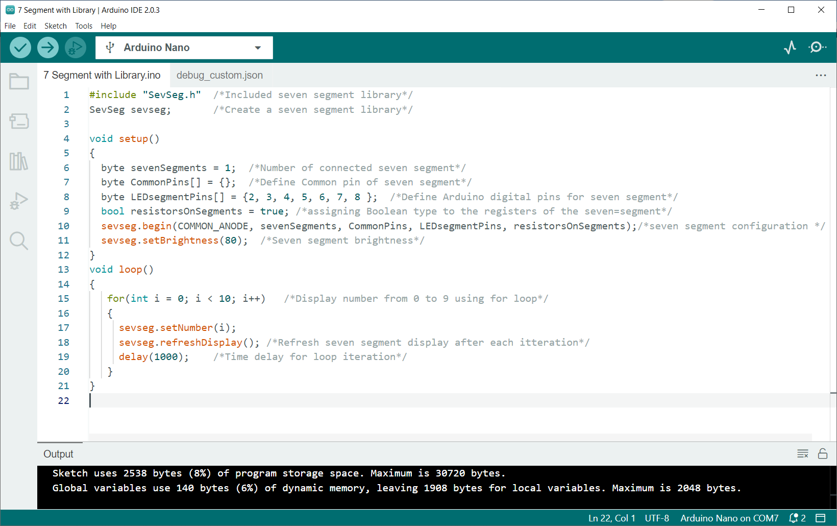Screen dimensions: 837x526
Task: Click UTF-8 encoding in status bar
Action: coord(657,518)
